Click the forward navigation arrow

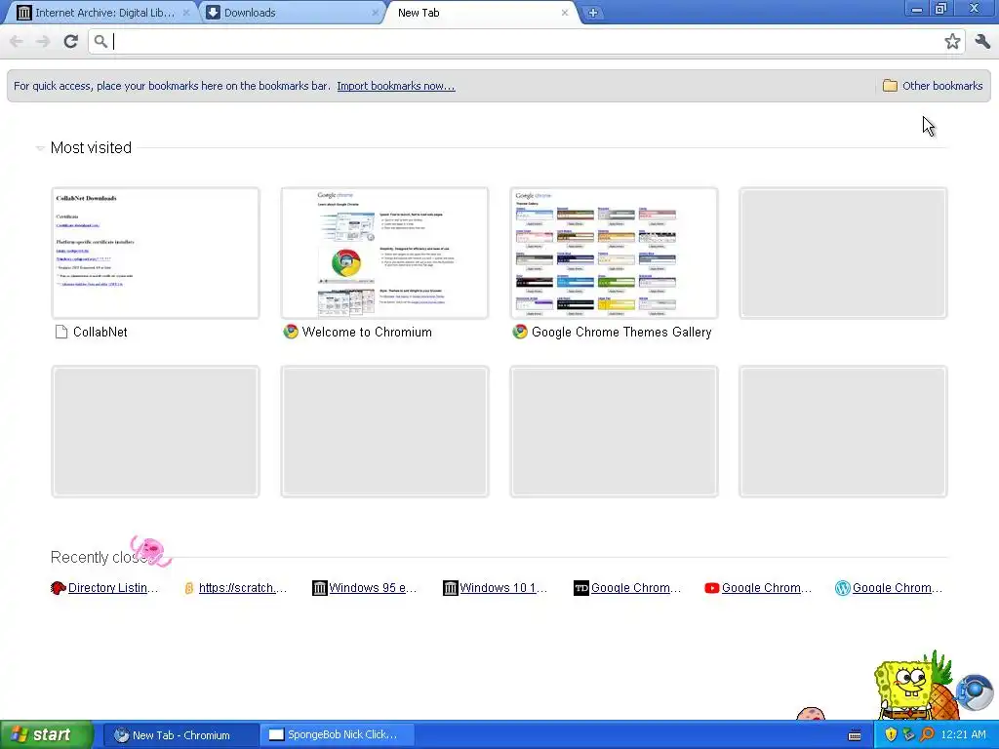(x=43, y=41)
